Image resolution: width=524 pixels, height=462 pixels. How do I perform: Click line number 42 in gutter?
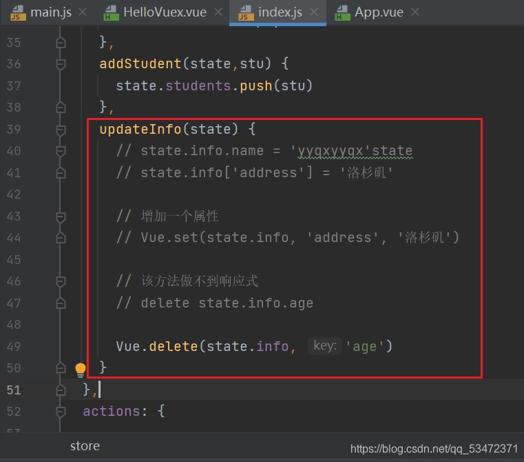(14, 194)
